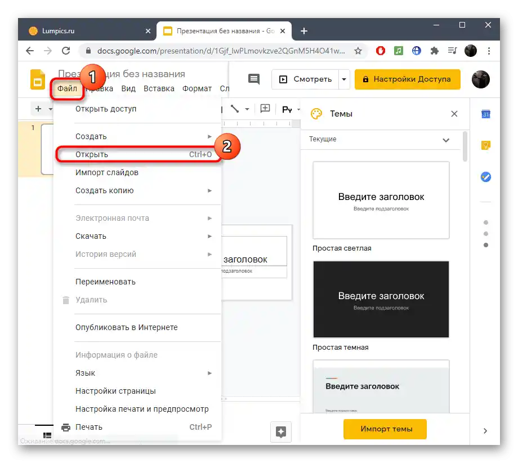
Task: Choose Открыть доступ menu item
Action: (x=137, y=109)
